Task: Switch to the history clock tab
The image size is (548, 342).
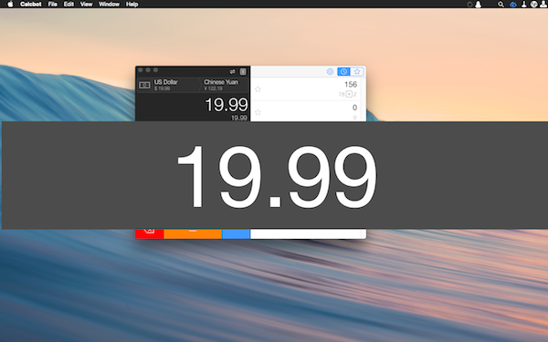Action: click(343, 71)
